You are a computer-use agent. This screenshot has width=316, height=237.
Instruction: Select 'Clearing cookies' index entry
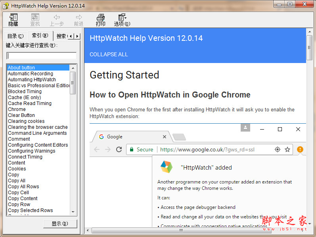[26, 121]
